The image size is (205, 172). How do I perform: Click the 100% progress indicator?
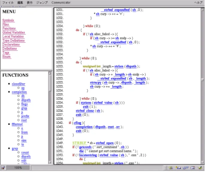pyautogui.click(x=18, y=168)
